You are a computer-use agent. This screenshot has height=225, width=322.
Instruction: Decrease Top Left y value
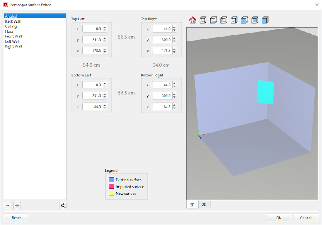click(x=105, y=41)
